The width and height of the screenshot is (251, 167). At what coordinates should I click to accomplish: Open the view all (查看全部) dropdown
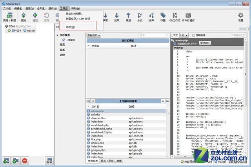tap(94, 35)
